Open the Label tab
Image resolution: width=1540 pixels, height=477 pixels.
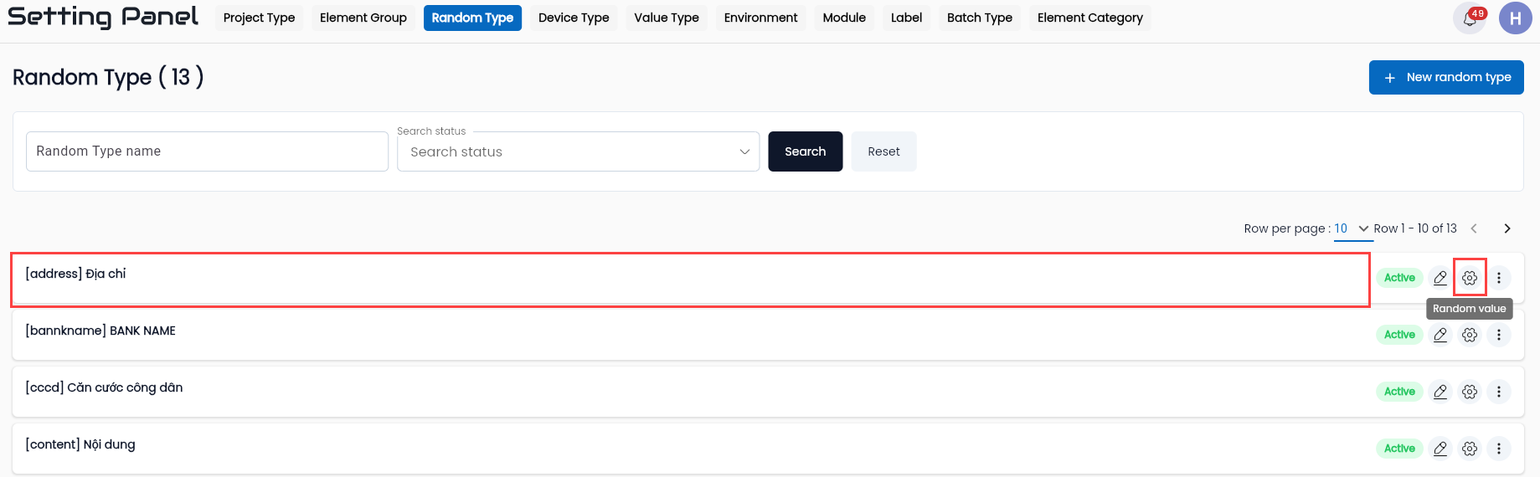click(906, 18)
